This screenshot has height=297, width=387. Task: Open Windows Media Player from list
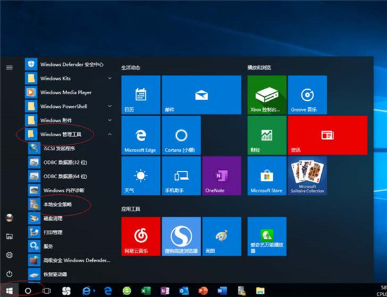pos(64,92)
